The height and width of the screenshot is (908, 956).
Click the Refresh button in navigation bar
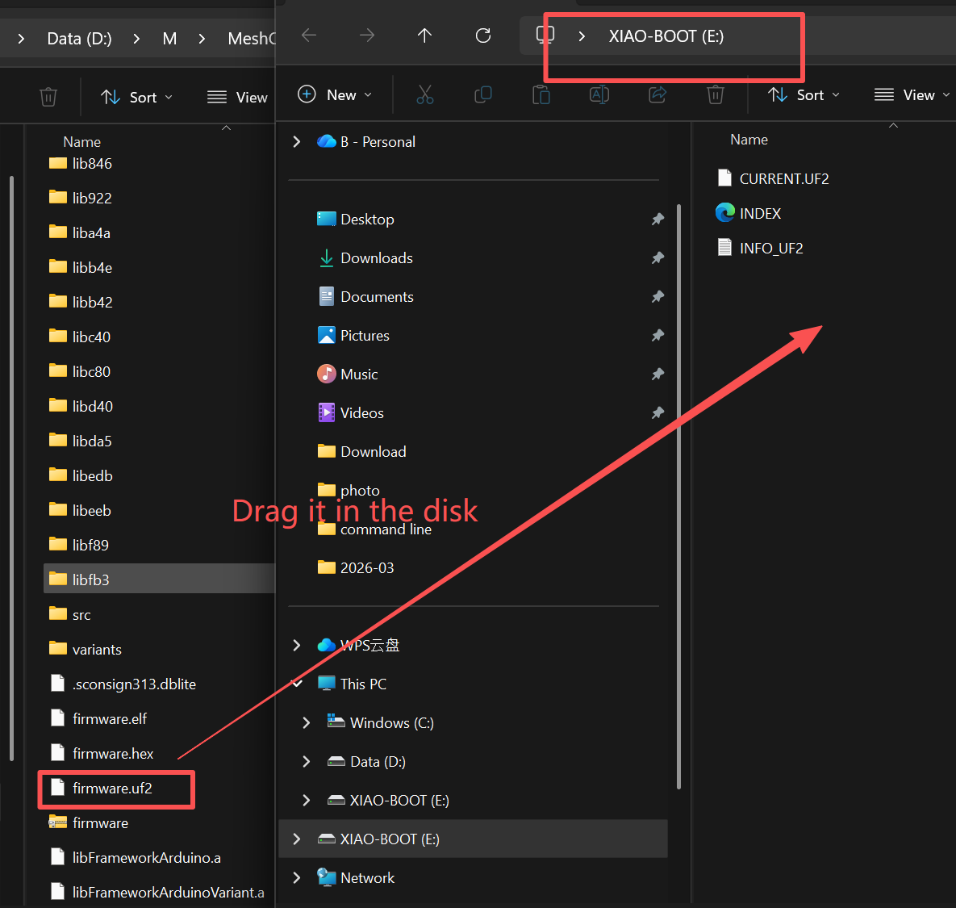point(483,36)
